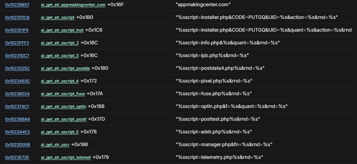Select the ai_get_str_sscr function tag
This screenshot has height=164, width=357.
click(x=55, y=145)
